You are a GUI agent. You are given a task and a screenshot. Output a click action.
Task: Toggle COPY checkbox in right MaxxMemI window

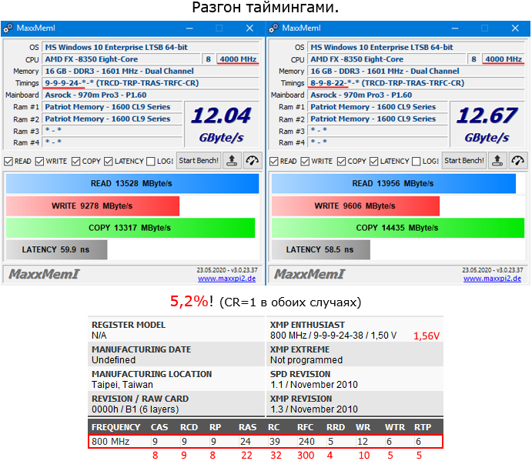click(341, 162)
